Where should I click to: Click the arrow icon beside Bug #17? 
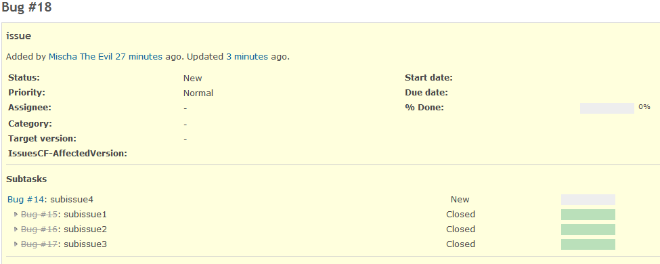click(x=16, y=244)
